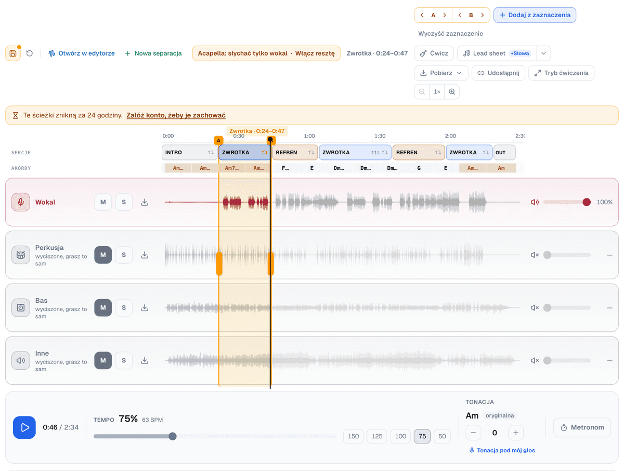Click the Wokal microphone track icon
Viewport: 624px width, 471px height.
21,202
